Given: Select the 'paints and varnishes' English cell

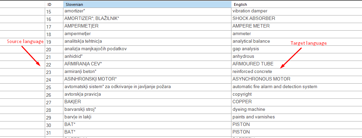Looking at the screenshot, I should click(x=254, y=117).
